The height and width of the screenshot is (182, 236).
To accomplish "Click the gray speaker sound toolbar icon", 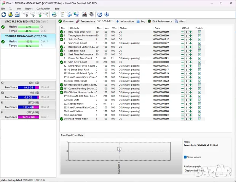I will (91, 14).
